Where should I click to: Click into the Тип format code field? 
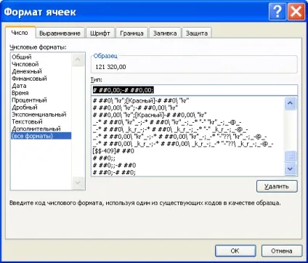point(194,90)
